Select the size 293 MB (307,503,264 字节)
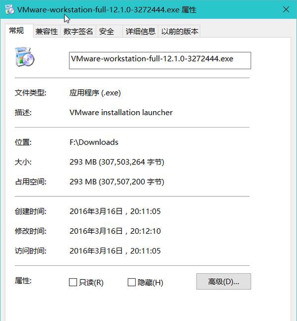 pos(117,162)
